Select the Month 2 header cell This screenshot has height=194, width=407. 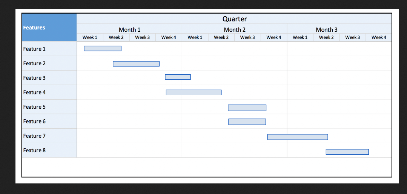tap(235, 29)
